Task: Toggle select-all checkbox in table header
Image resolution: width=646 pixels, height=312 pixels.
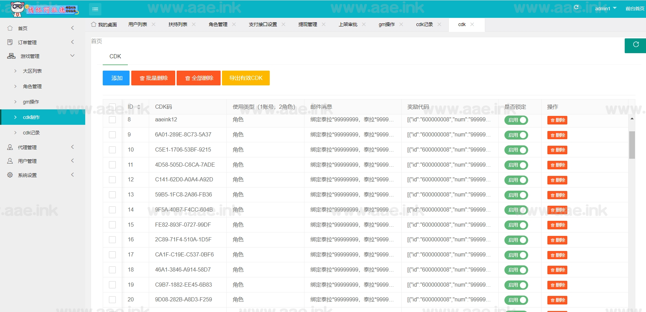Action: pos(112,107)
